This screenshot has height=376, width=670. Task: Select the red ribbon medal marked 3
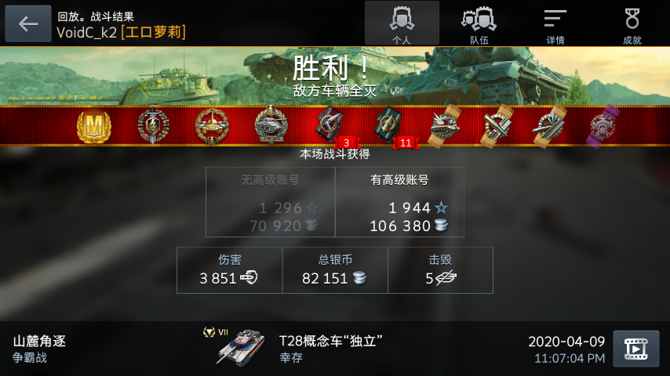(x=331, y=125)
